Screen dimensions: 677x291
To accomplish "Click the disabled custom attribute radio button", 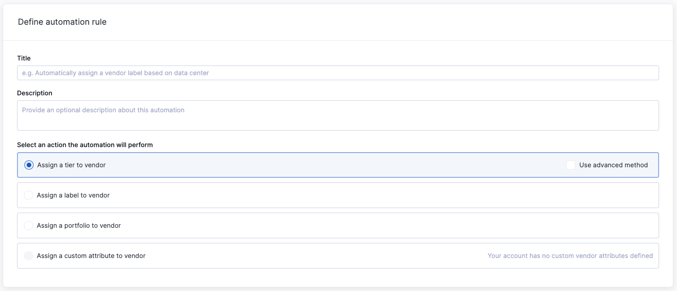I will click(x=28, y=256).
